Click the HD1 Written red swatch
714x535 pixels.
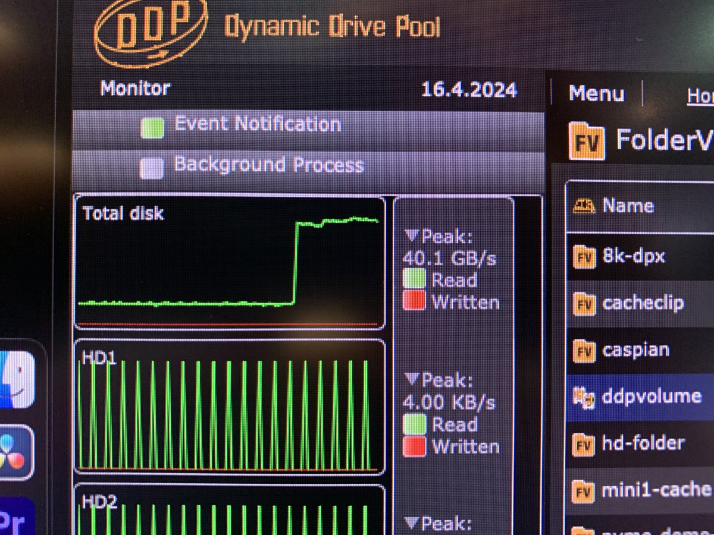[414, 446]
